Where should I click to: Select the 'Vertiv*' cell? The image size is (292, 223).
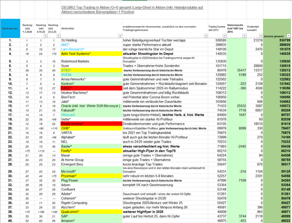[x=91, y=119]
